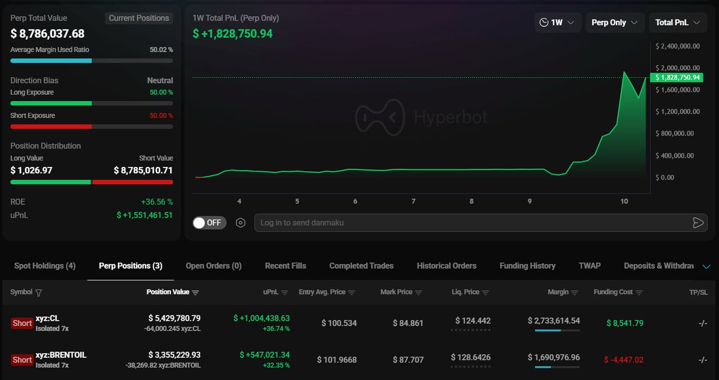Screen dimensions: 719x380
Task: Open the Historical Orders tab
Action: [x=446, y=266]
